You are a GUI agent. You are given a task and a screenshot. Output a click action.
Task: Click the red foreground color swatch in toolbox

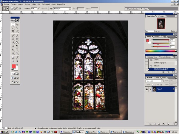click(14, 66)
